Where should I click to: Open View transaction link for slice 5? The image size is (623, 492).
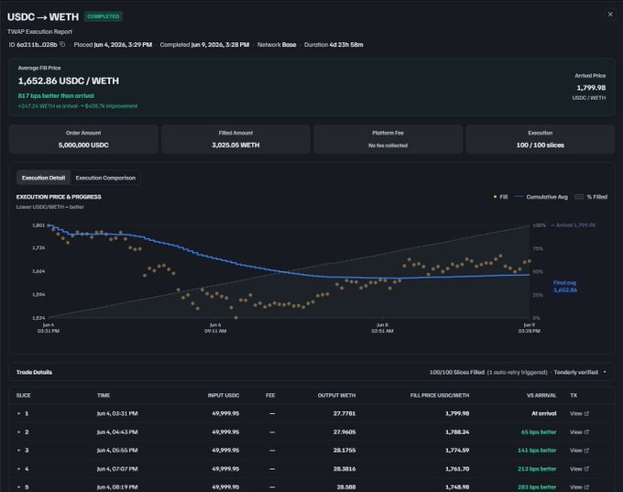tap(579, 487)
